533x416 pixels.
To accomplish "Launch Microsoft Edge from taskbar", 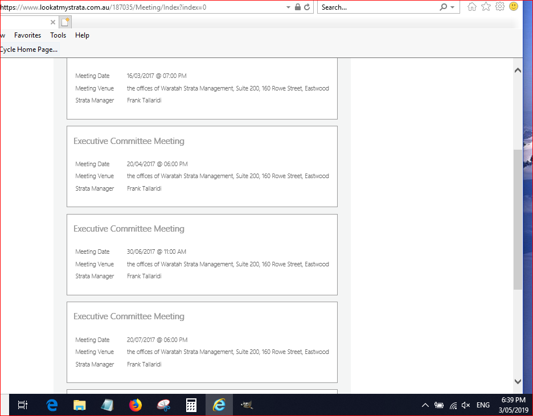I will tap(52, 405).
